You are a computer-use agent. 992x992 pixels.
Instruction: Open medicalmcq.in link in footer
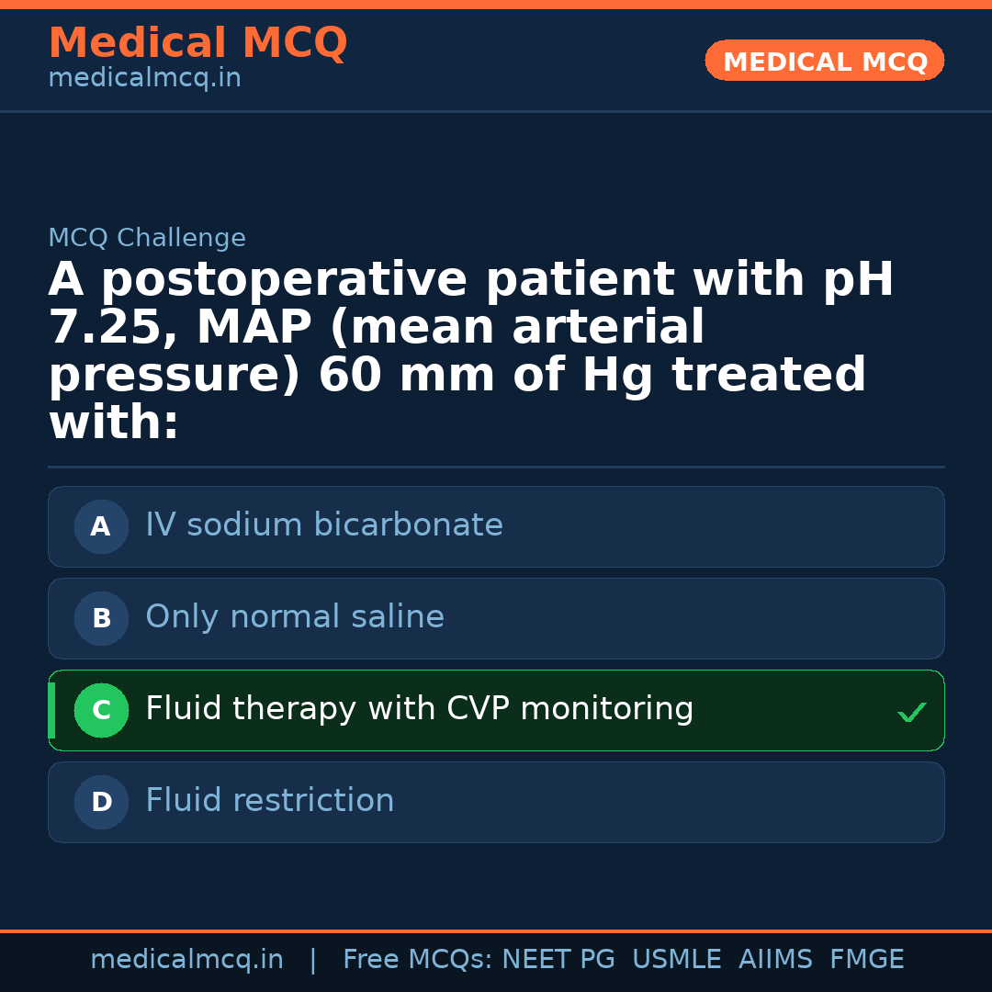186,960
